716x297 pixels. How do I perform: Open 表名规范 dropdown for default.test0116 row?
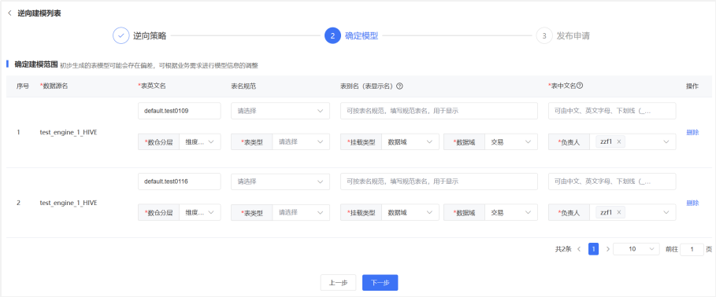280,181
